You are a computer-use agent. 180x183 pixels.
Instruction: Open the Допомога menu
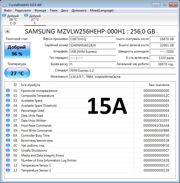(79, 10)
